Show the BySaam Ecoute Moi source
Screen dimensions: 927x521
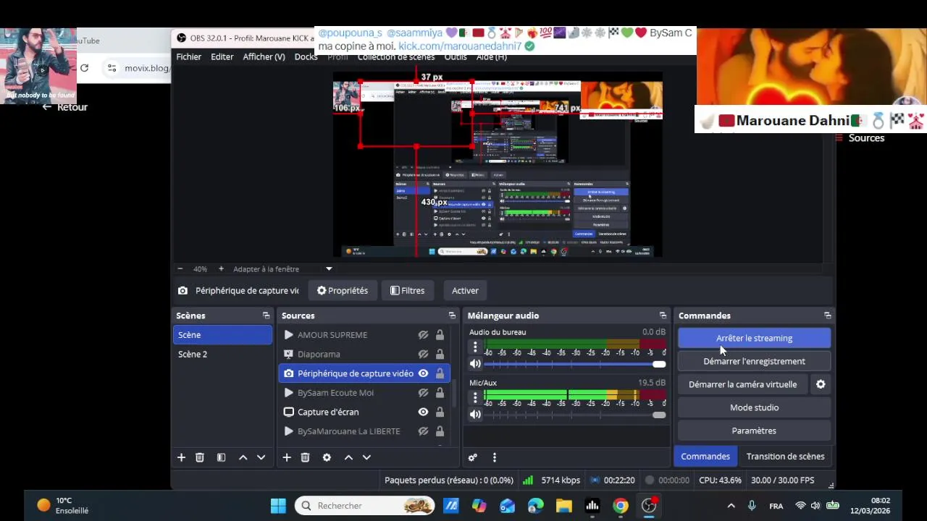coord(423,392)
